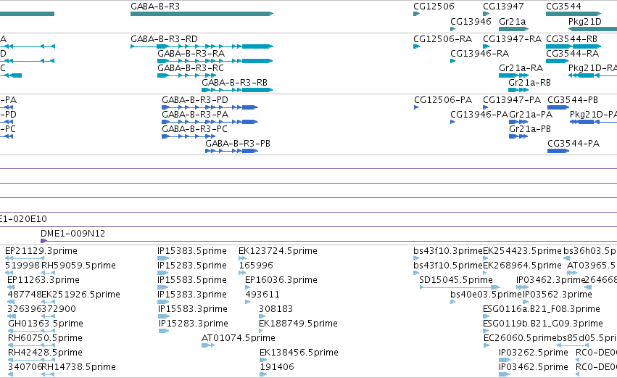The width and height of the screenshot is (617, 378).
Task: Click the Gr21a gene label
Action: pyautogui.click(x=513, y=21)
